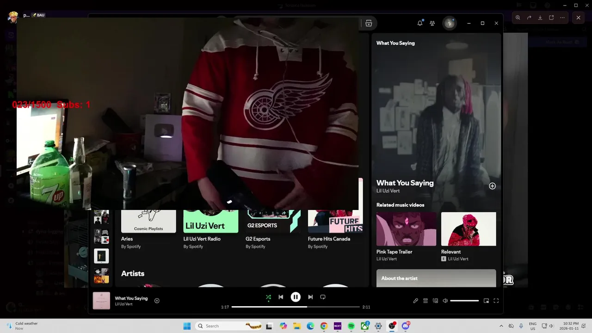This screenshot has width=592, height=333.
Task: Click What You Saying title in player bar
Action: point(131,298)
